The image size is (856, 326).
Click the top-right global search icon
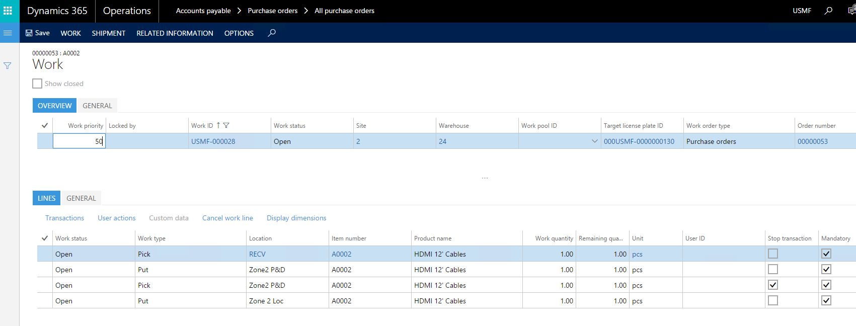click(x=828, y=11)
